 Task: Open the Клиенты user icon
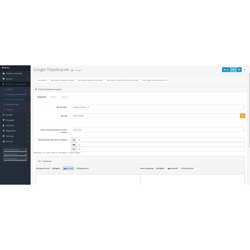4,125
